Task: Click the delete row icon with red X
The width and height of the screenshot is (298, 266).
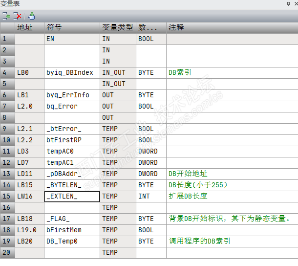Action: pyautogui.click(x=17, y=16)
